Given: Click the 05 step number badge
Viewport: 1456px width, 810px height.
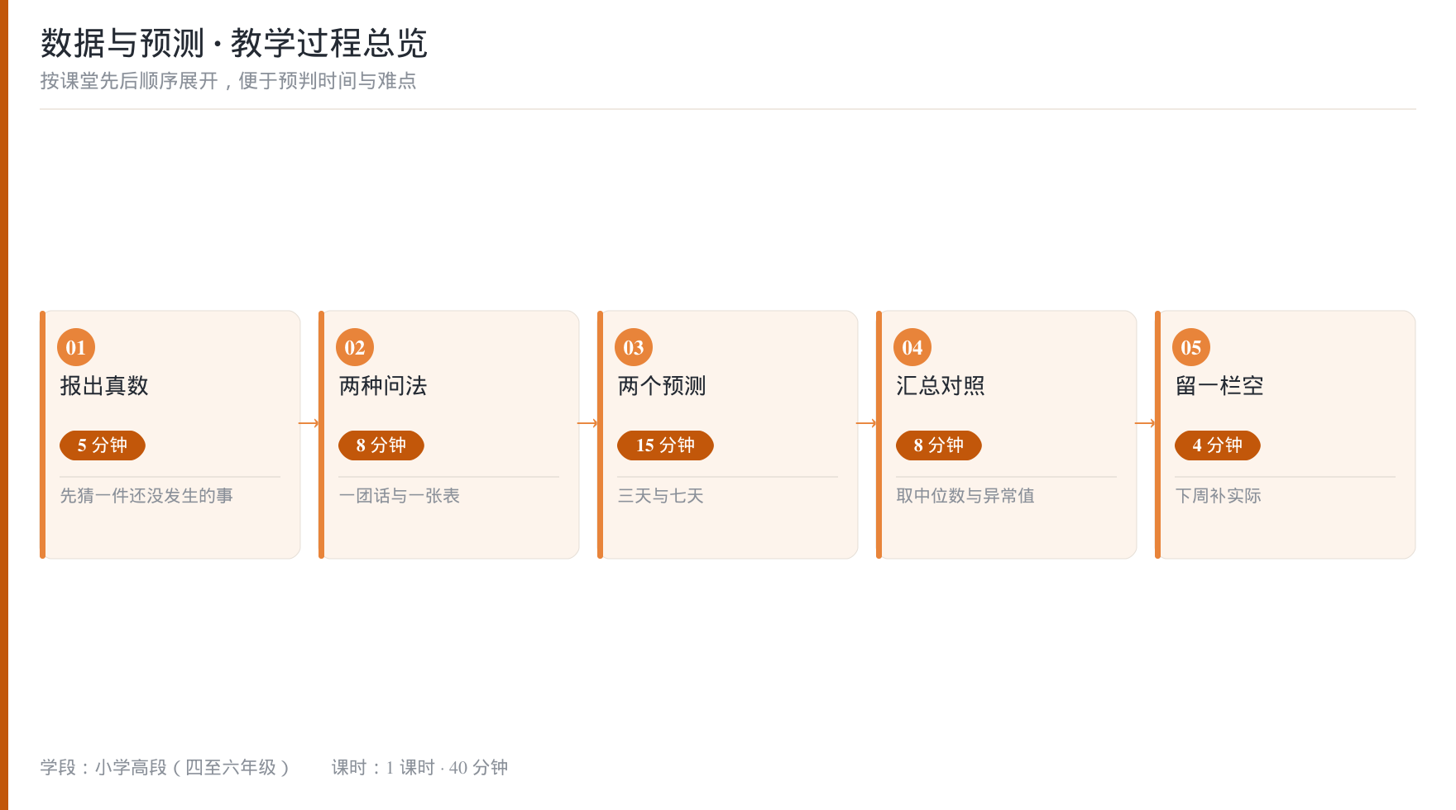Looking at the screenshot, I should click(1191, 347).
